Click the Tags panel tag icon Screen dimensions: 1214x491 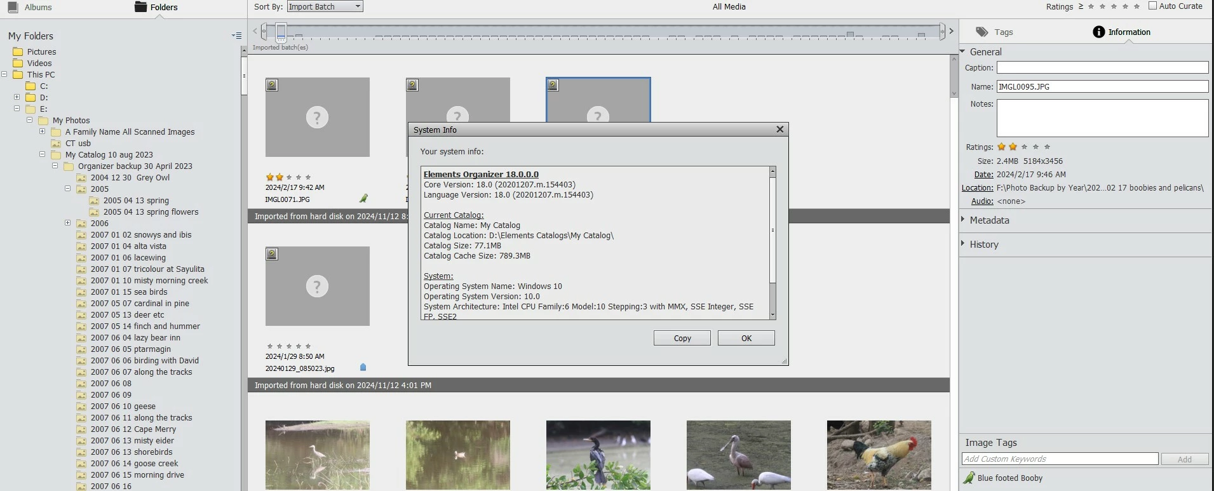point(982,32)
